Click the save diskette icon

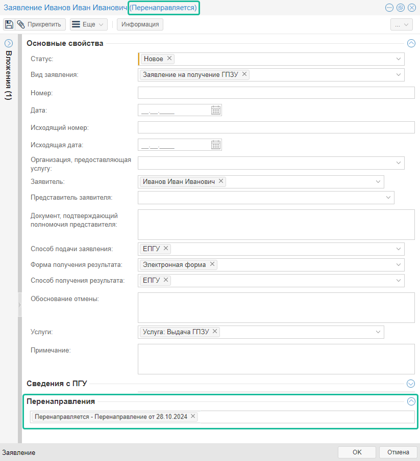9,24
